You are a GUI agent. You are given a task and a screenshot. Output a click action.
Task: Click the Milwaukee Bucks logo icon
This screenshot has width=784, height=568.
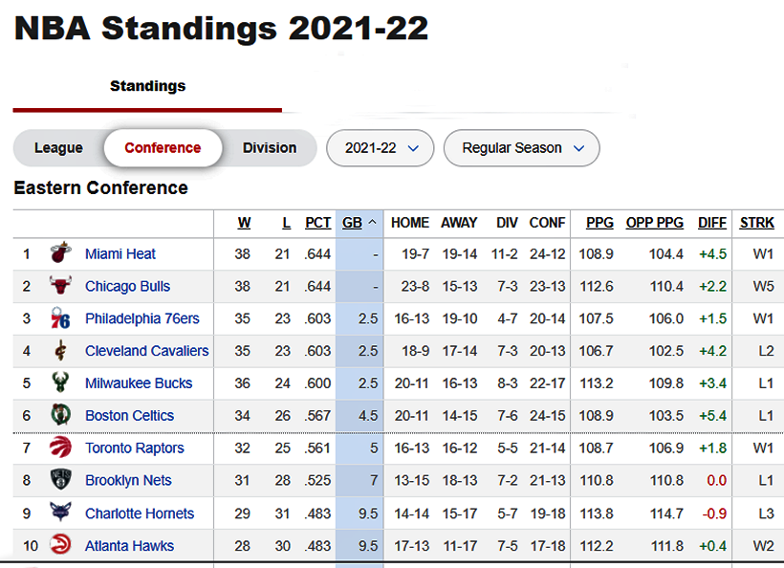coord(61,383)
